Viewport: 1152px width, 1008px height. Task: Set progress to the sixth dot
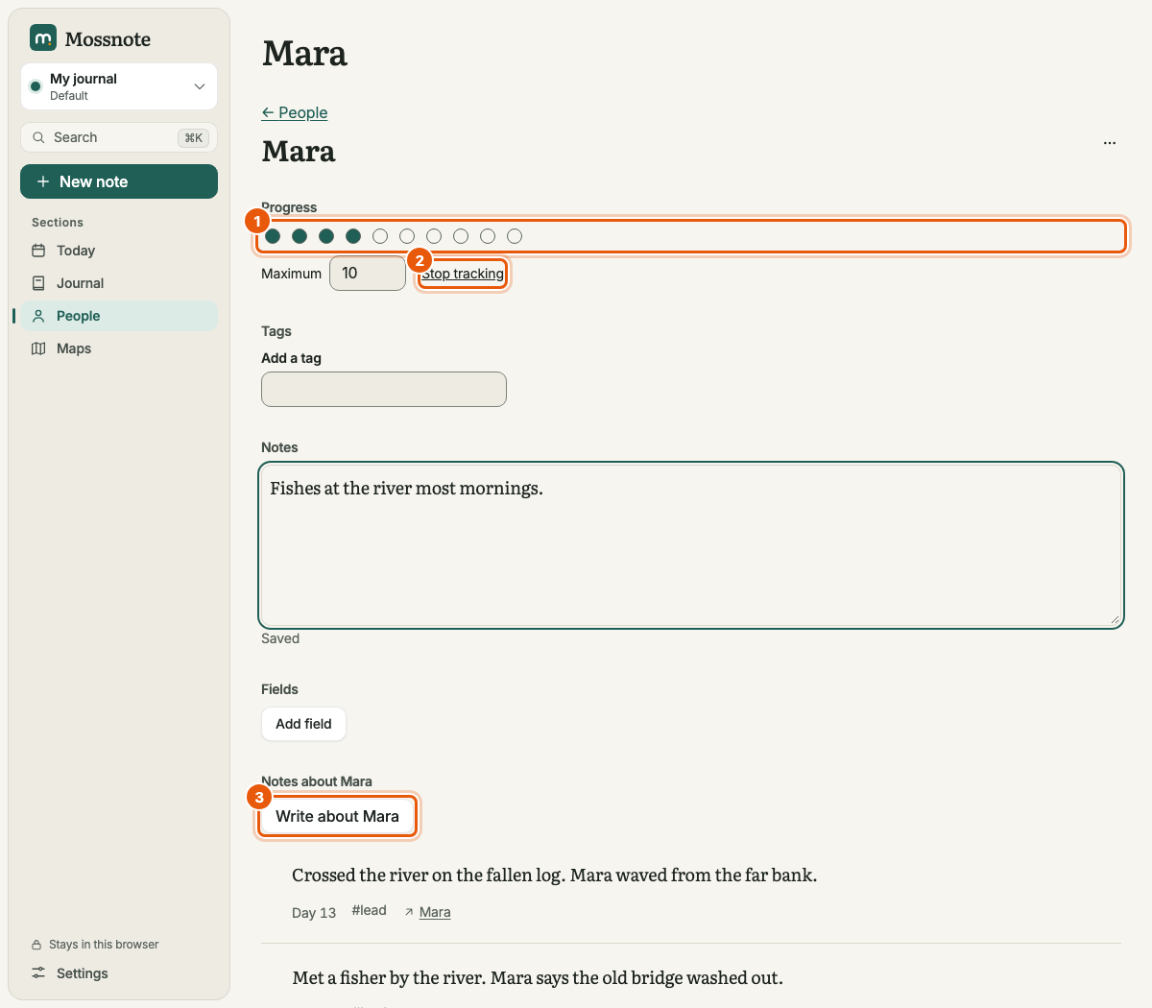(407, 236)
